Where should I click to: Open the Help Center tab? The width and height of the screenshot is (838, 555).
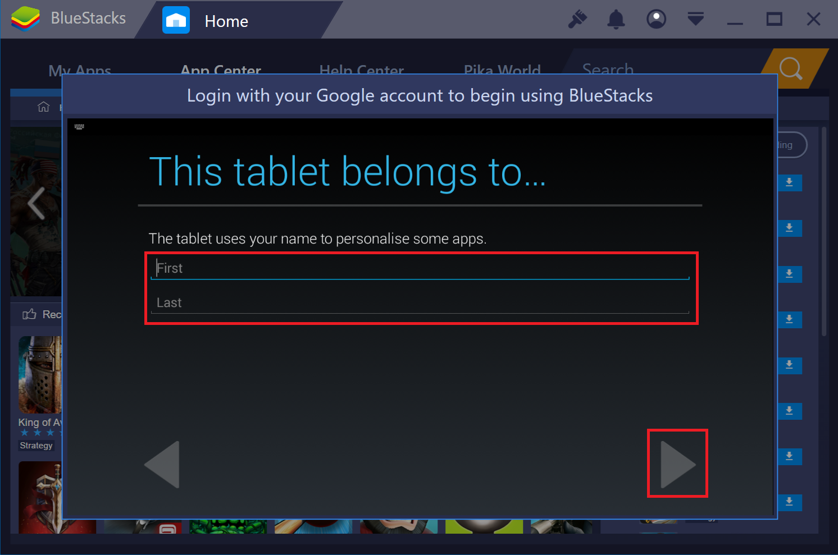[362, 71]
